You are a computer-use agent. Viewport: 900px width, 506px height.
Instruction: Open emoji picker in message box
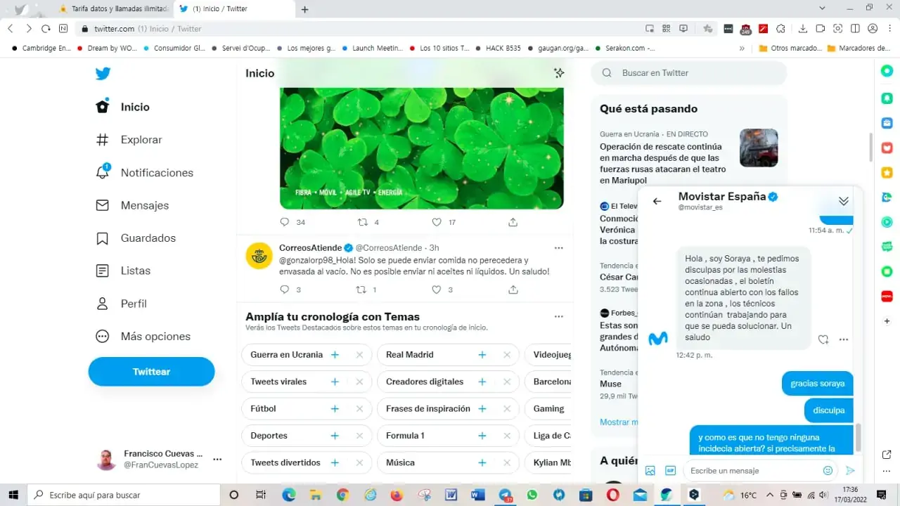point(828,471)
